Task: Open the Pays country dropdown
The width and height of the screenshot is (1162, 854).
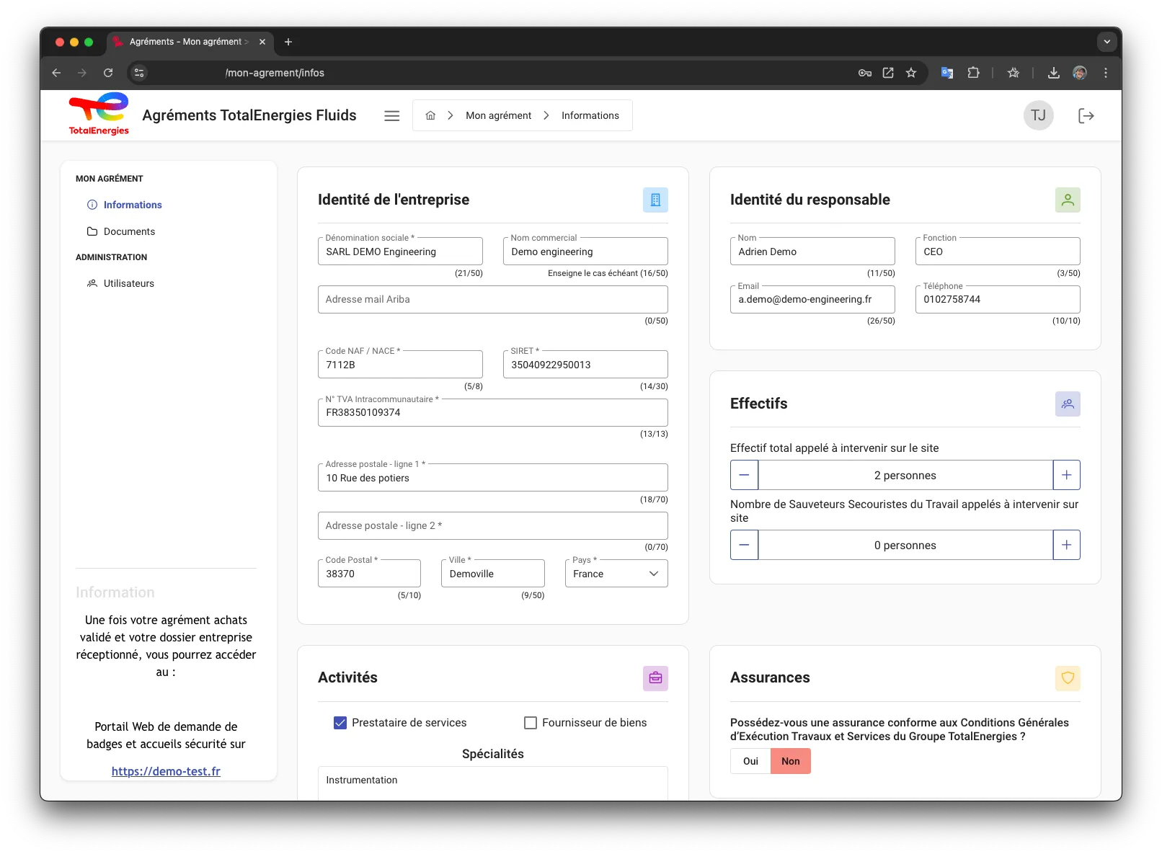Action: click(x=616, y=574)
